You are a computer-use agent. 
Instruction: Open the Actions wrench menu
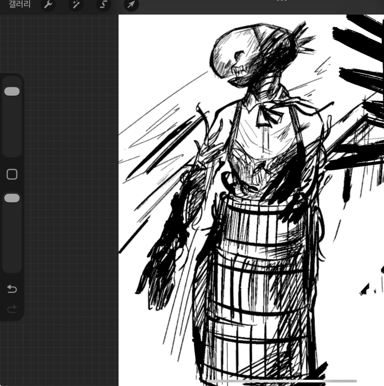click(x=48, y=4)
